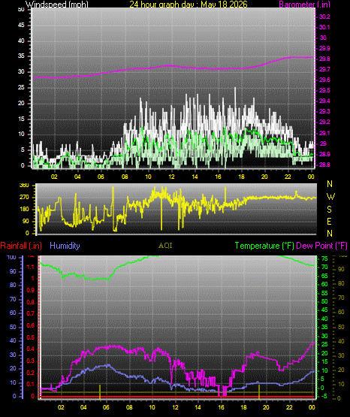Click the 22 hour tick on bottom graph
This screenshot has width=350, height=417.
pyautogui.click(x=289, y=407)
